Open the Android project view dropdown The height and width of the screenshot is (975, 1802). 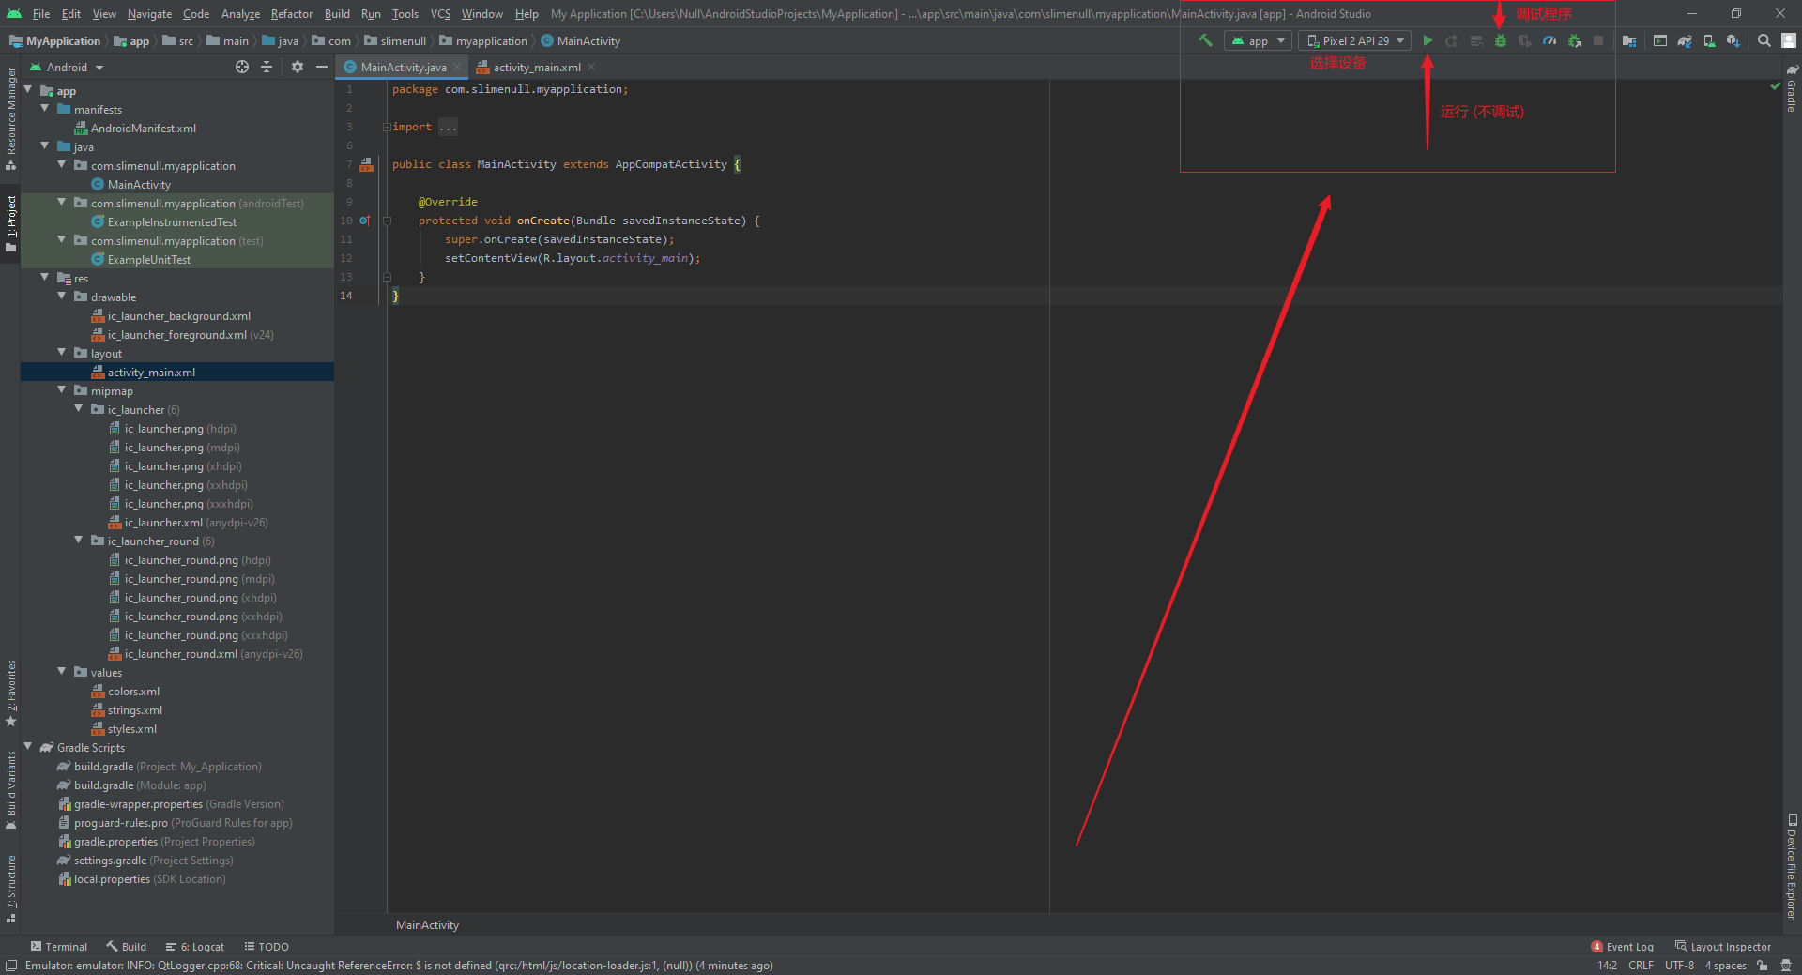[67, 67]
